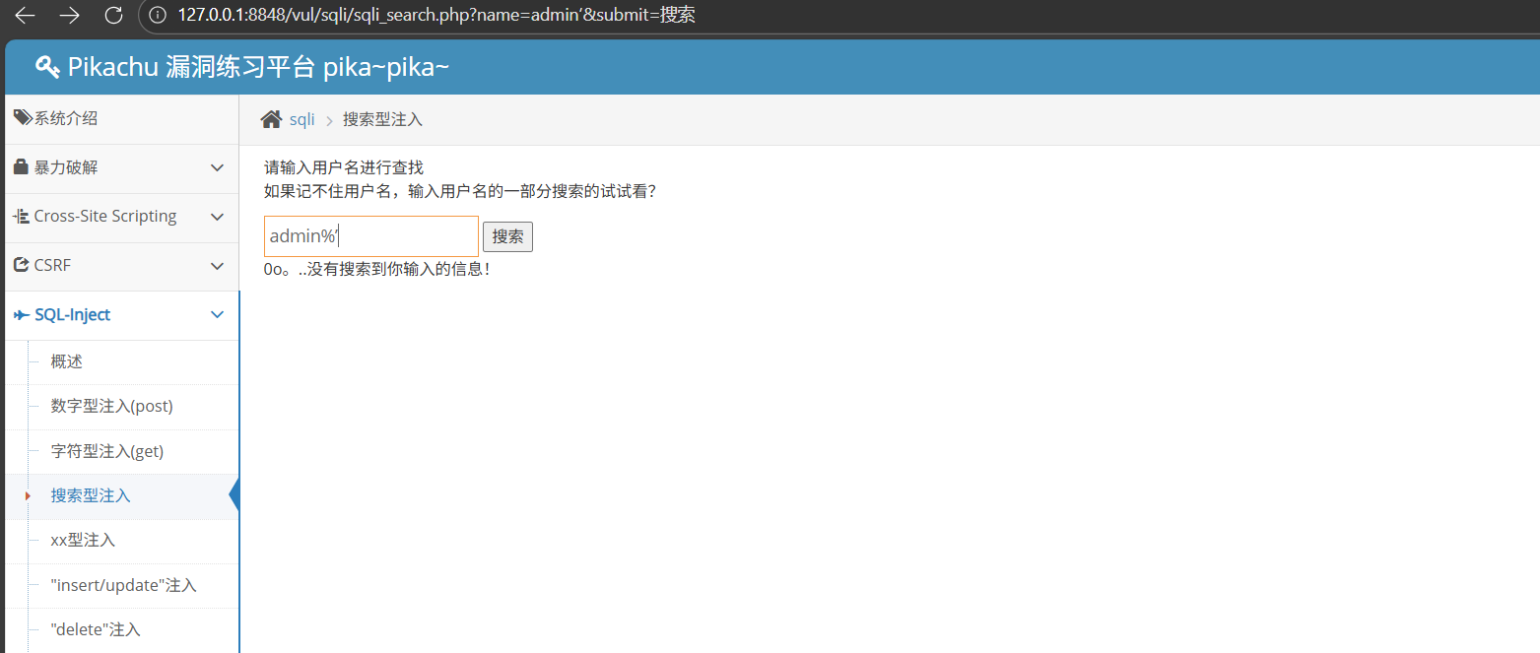1540x653 pixels.
Task: Expand the 暴力破解 menu chevron
Action: (x=218, y=167)
